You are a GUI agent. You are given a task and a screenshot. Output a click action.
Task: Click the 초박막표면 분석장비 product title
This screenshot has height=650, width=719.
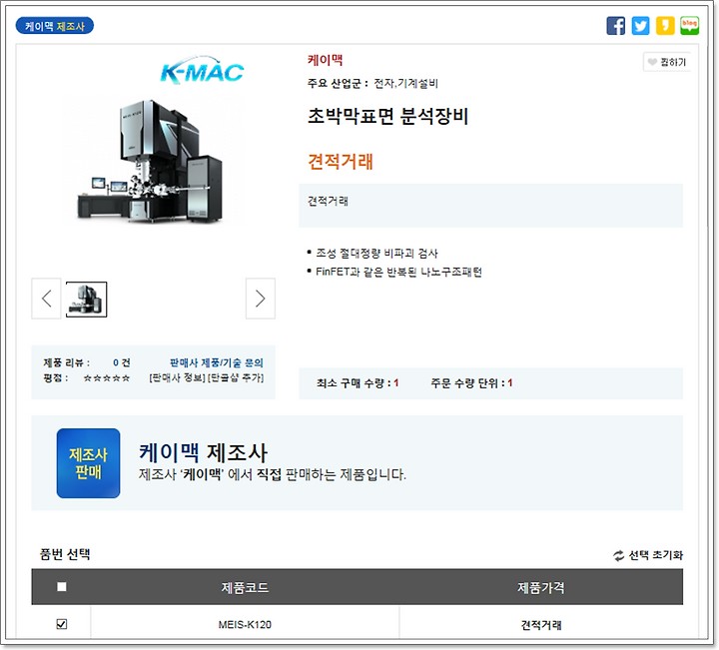click(387, 116)
